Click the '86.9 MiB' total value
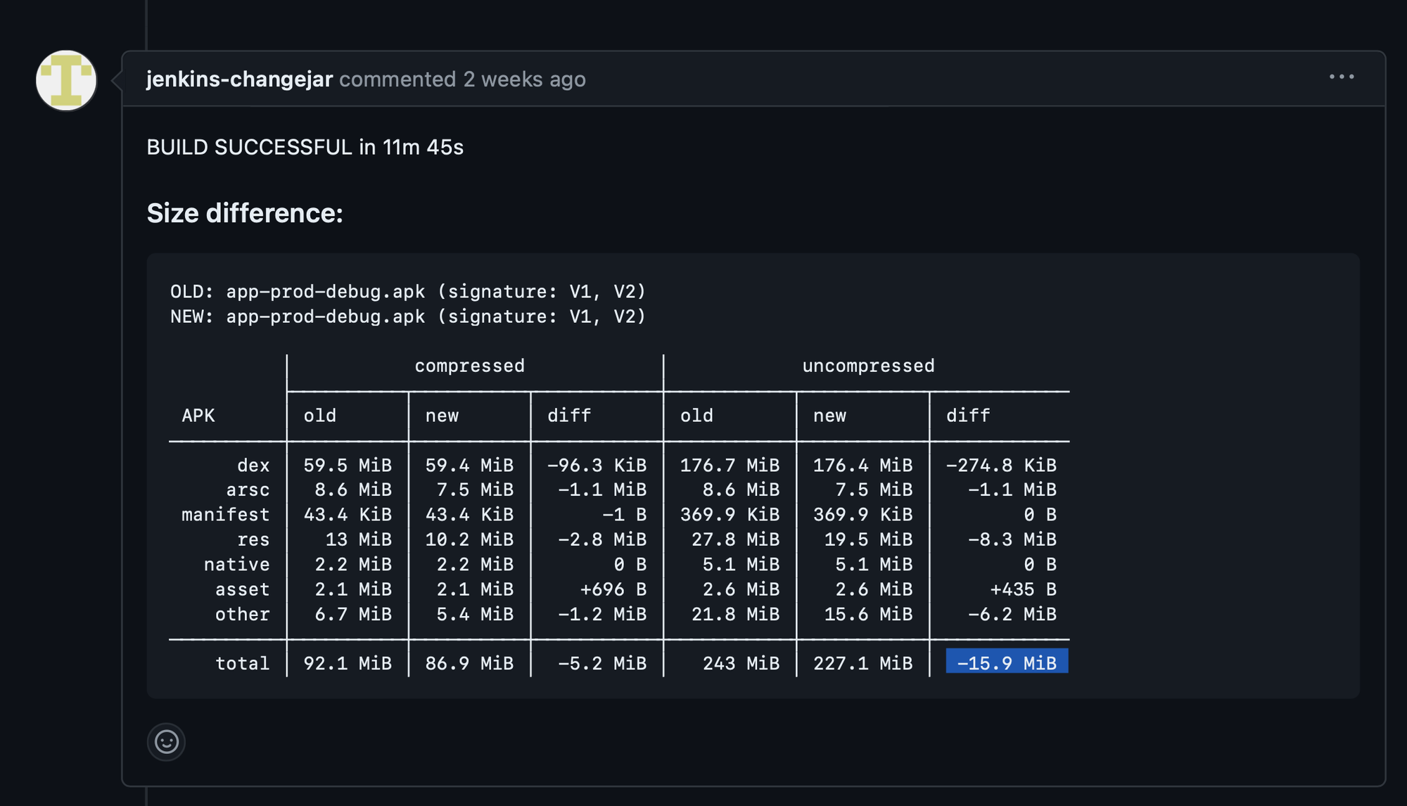This screenshot has height=806, width=1407. pyautogui.click(x=469, y=663)
